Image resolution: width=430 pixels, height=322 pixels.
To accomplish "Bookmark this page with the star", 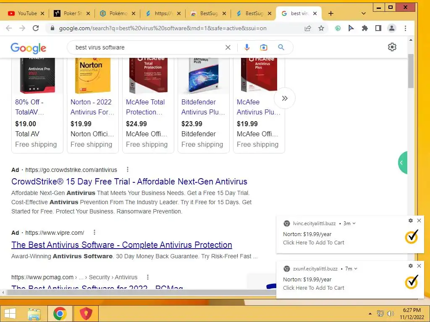I will (x=321, y=28).
